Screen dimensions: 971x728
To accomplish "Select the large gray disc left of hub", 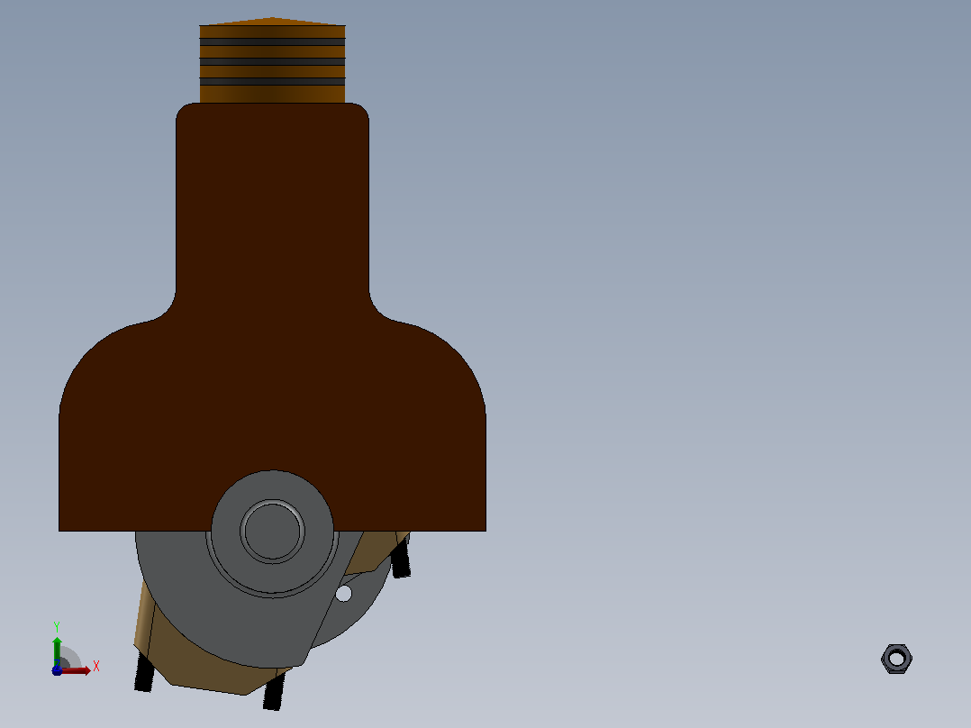I will [173, 582].
